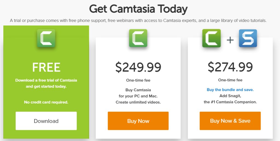Image resolution: width=280 pixels, height=141 pixels.
Task: Click the FREE heading on the green card
Action: tap(46, 67)
